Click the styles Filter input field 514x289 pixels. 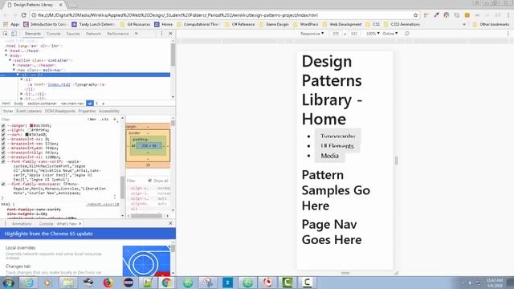point(43,120)
